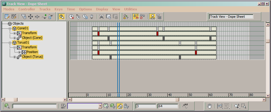
Task: Click the cube icon beside Cone01
Action: 15,28
